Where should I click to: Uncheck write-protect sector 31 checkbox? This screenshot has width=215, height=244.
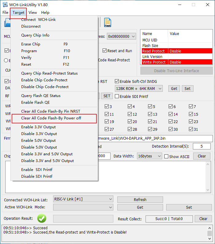(191, 129)
